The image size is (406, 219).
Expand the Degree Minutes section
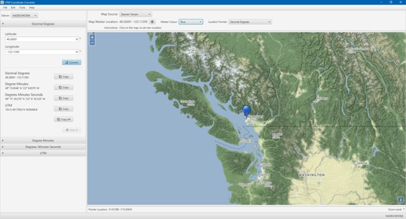point(43,140)
